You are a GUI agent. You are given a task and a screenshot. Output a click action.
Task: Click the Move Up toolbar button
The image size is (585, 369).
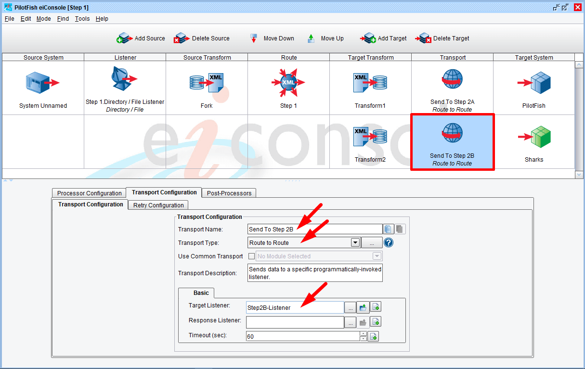click(x=325, y=38)
